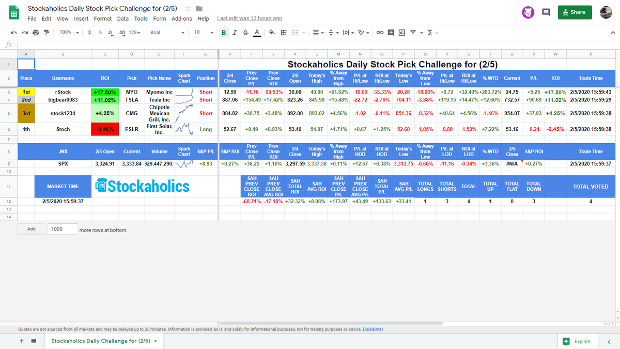Screen dimensions: 620x349
Task: Open the Add-ons menu
Action: coord(182,19)
